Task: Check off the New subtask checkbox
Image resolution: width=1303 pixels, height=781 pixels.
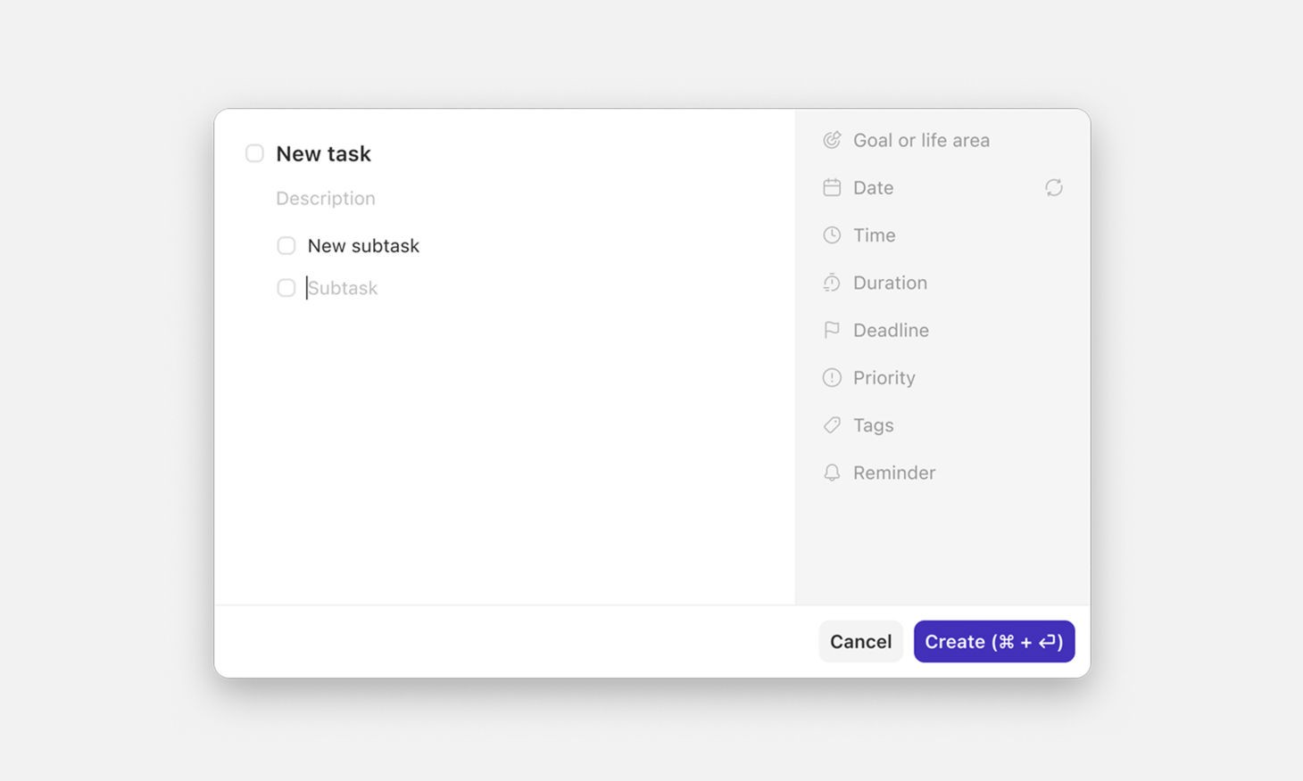Action: 286,245
